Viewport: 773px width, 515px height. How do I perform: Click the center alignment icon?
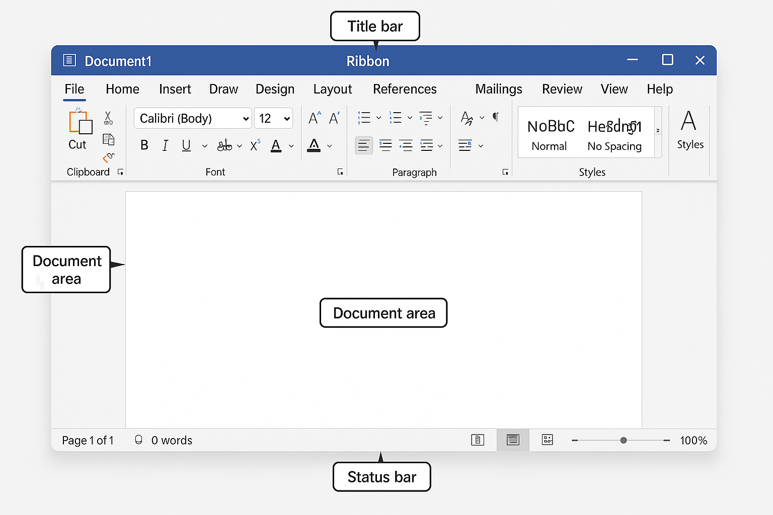click(385, 146)
